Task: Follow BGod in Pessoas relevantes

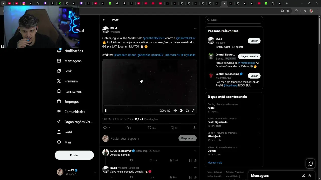Action: click(254, 41)
